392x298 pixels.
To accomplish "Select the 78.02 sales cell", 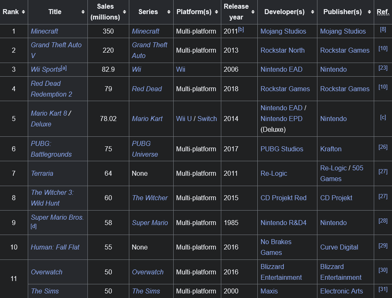I will (x=108, y=119).
